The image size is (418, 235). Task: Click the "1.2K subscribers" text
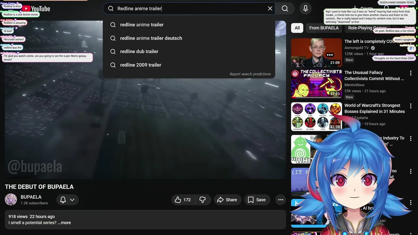coord(34,203)
